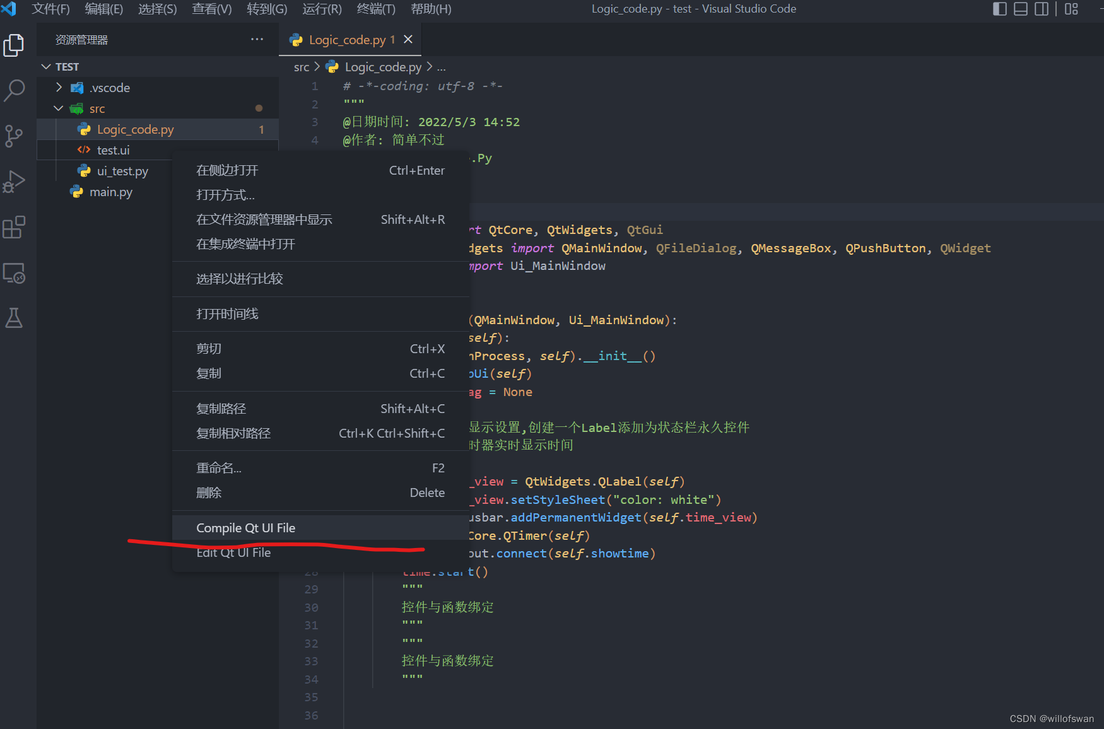
Task: Toggle the primary side bar layout icon
Action: pos(1000,9)
